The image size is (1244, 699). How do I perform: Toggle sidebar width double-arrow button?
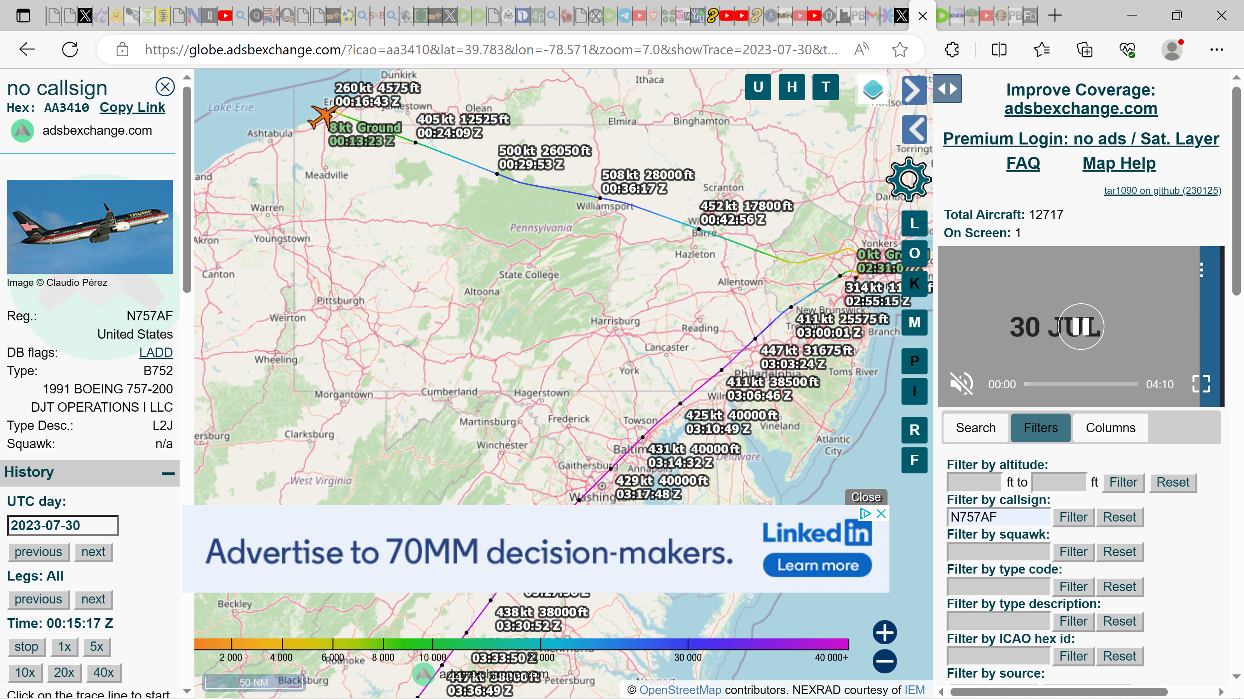tap(947, 89)
